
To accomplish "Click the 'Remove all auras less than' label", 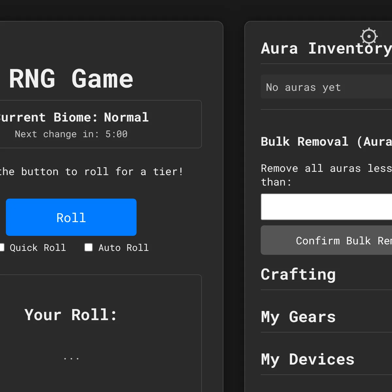I will tap(326, 175).
